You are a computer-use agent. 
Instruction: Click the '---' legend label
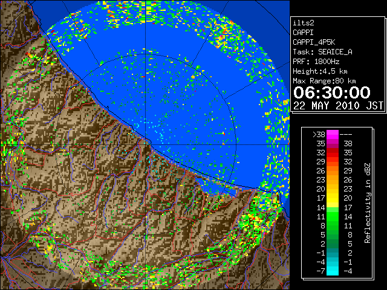coord(346,135)
